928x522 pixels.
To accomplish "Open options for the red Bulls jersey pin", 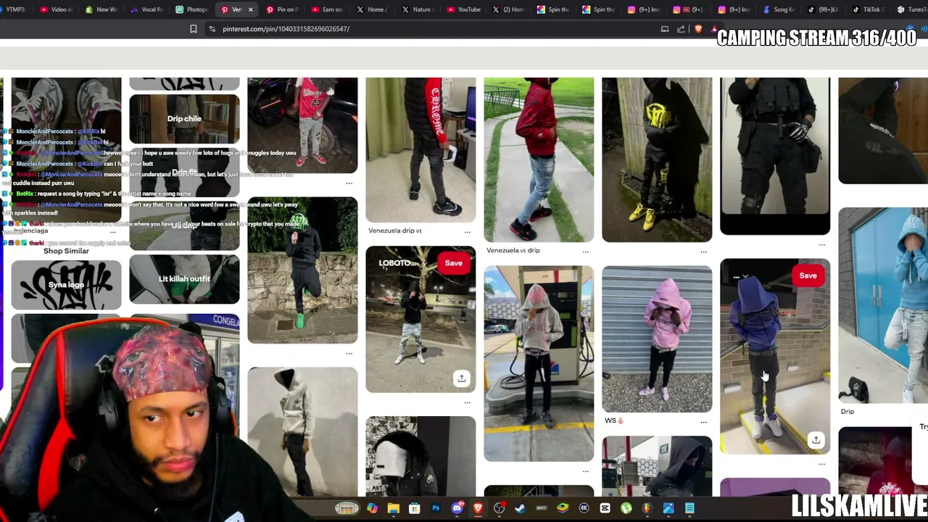I will (349, 183).
